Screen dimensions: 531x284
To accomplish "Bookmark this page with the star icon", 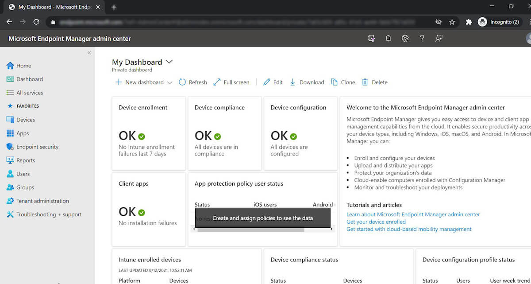I will click(x=452, y=22).
